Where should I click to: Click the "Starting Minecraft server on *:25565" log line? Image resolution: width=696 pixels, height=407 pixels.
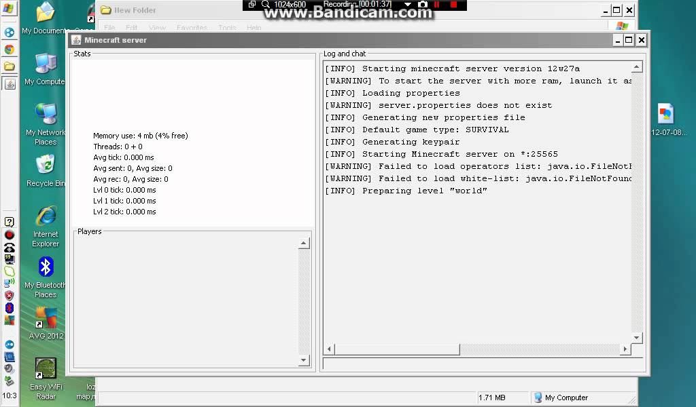point(441,154)
